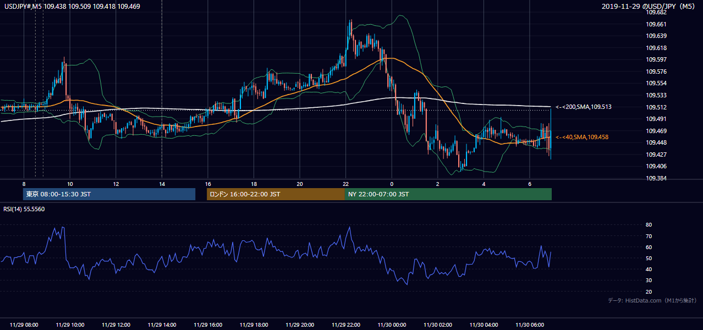Click the RSI 40 level label
Viewport: 703px width, 330px height.
click(649, 269)
